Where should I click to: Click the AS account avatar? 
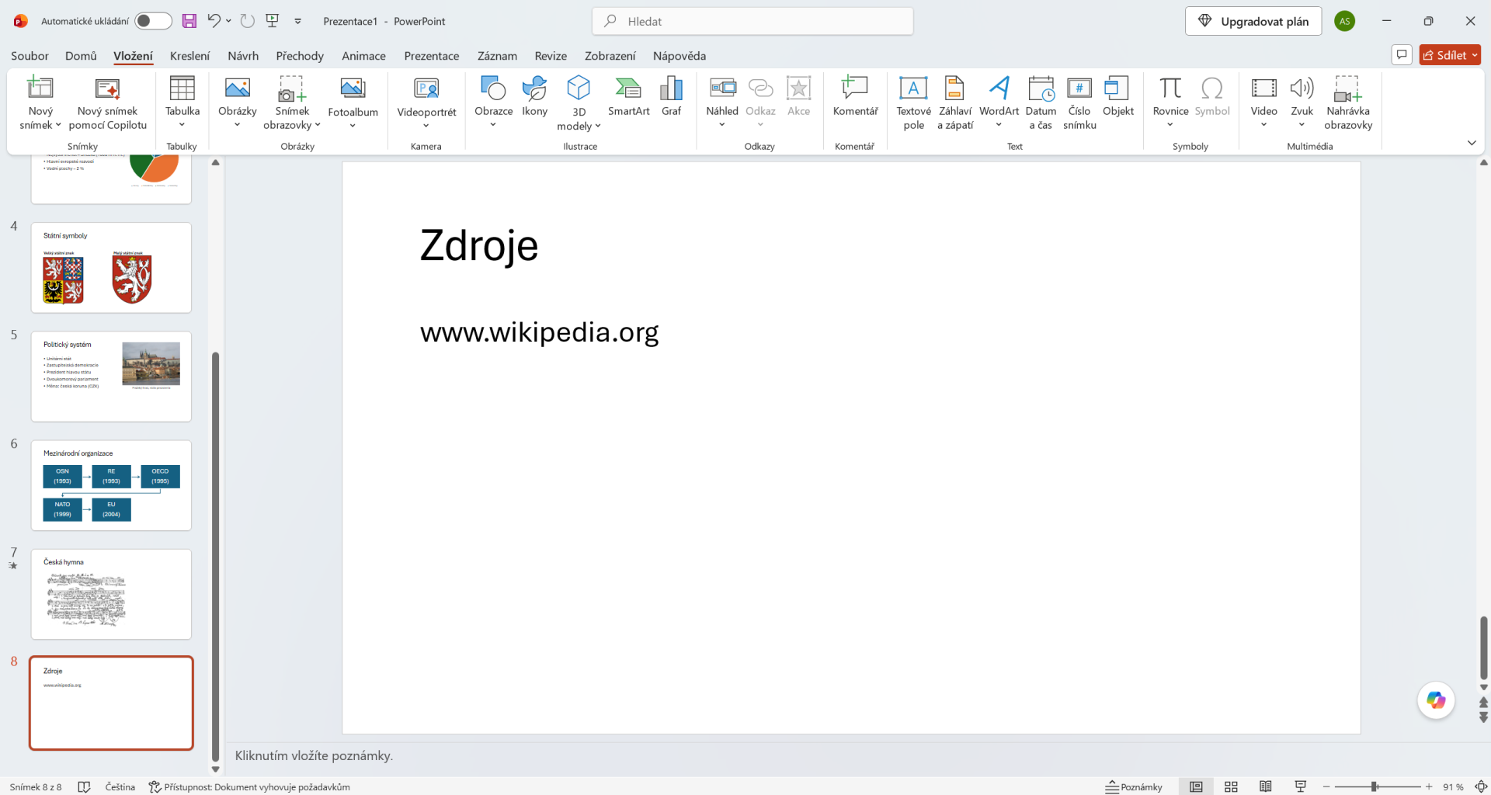pyautogui.click(x=1345, y=21)
